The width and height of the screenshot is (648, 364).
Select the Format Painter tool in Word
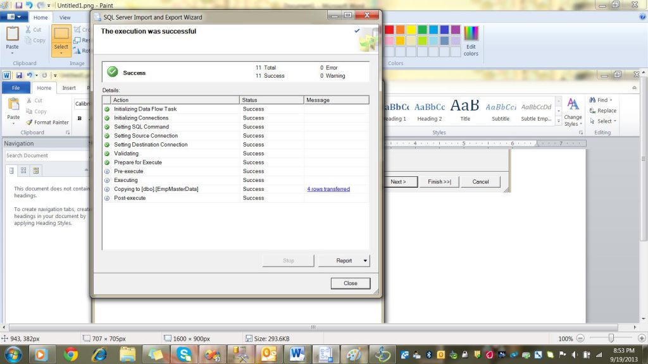(x=47, y=122)
